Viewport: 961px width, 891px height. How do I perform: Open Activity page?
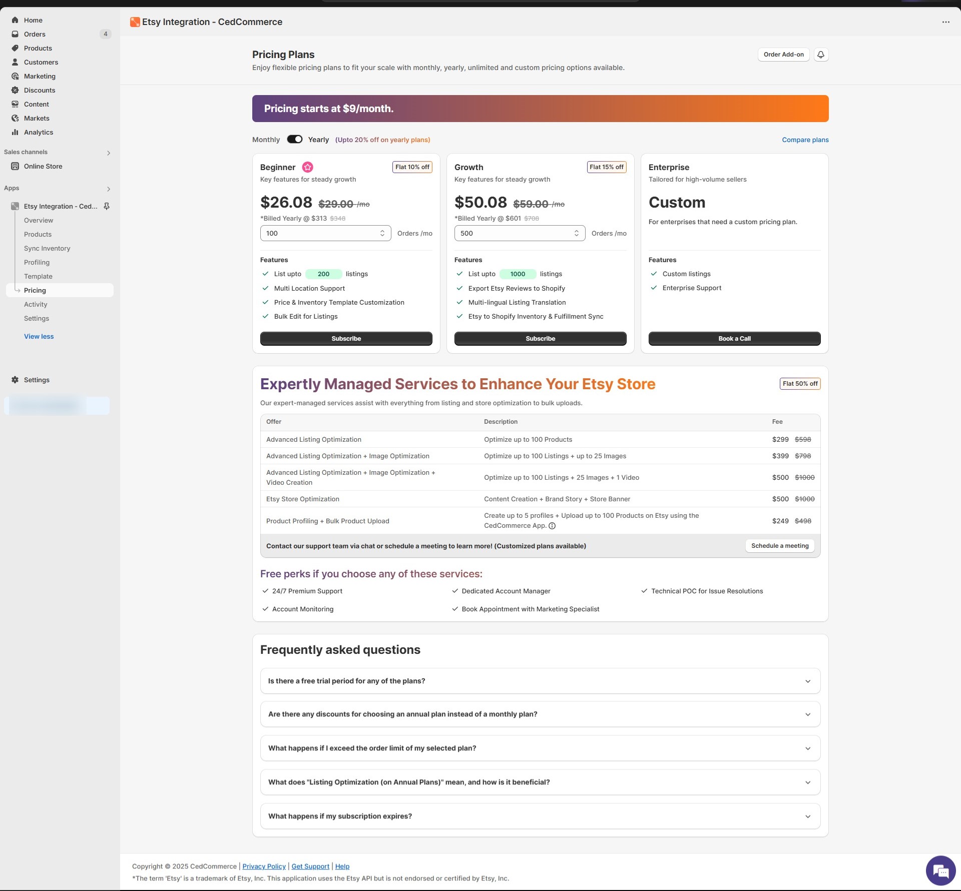tap(36, 304)
